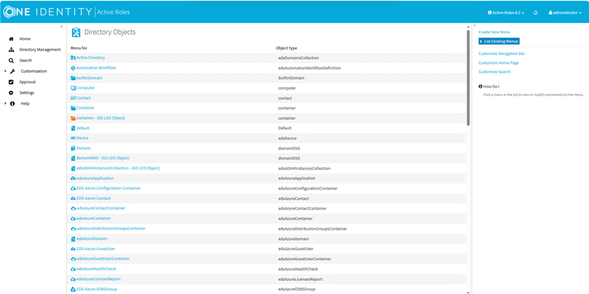Click the One Identity logo

tap(47, 12)
